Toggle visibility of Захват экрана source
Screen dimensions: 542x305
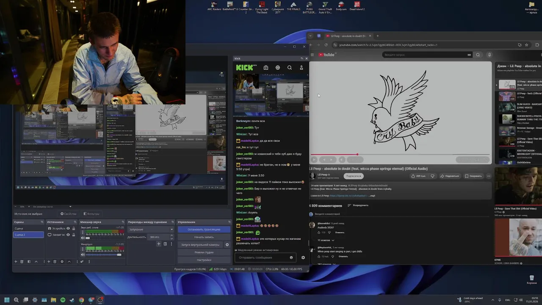(x=68, y=235)
